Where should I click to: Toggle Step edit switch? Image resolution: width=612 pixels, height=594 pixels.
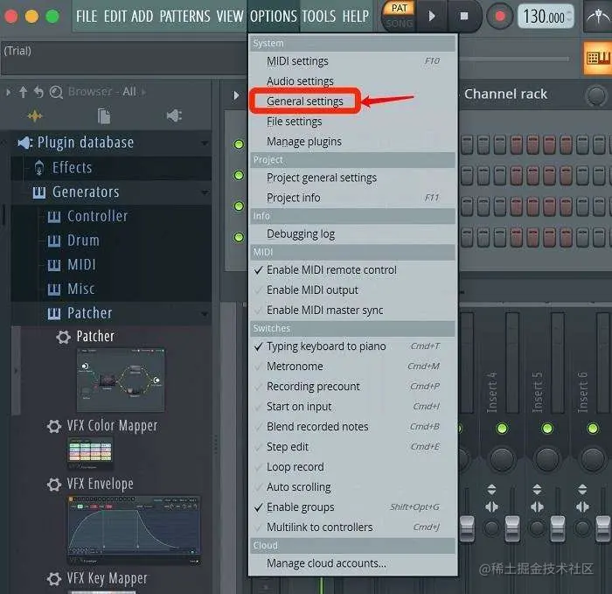[x=352, y=447]
